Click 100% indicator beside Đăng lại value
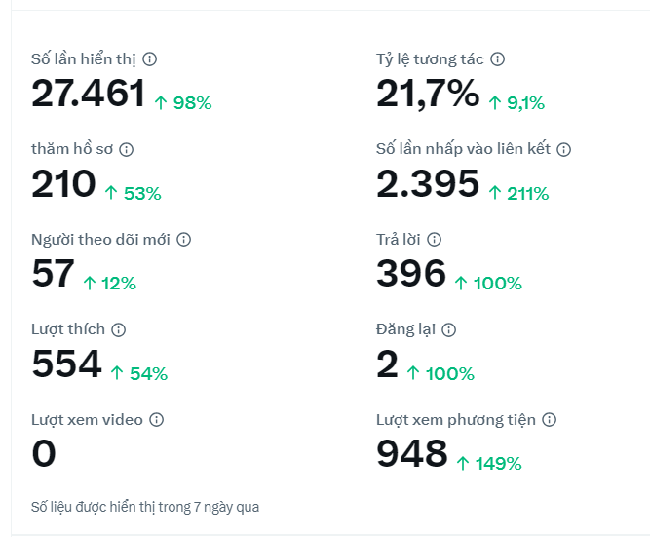The width and height of the screenshot is (650, 537). 440,373
